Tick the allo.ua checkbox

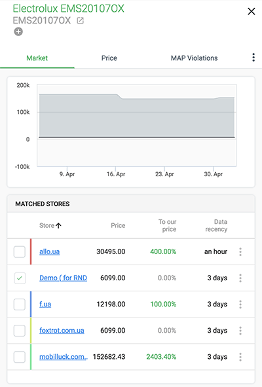click(x=20, y=251)
